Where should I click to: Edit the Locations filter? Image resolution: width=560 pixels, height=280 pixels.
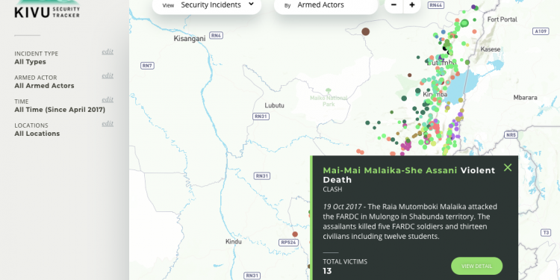coord(108,123)
